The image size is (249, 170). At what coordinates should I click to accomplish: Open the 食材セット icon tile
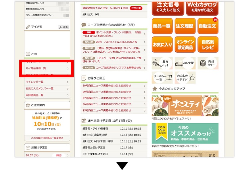[162, 63]
